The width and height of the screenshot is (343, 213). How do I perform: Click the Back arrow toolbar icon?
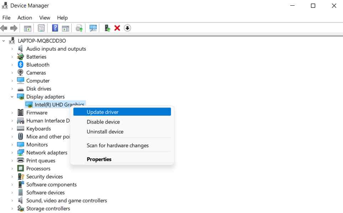4,28
